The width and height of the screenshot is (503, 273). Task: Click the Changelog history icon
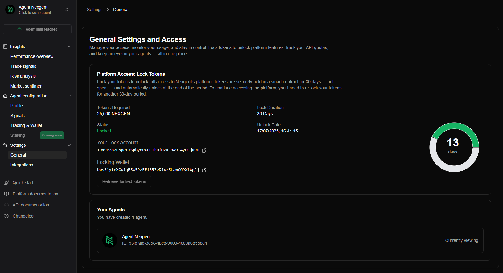click(6, 216)
